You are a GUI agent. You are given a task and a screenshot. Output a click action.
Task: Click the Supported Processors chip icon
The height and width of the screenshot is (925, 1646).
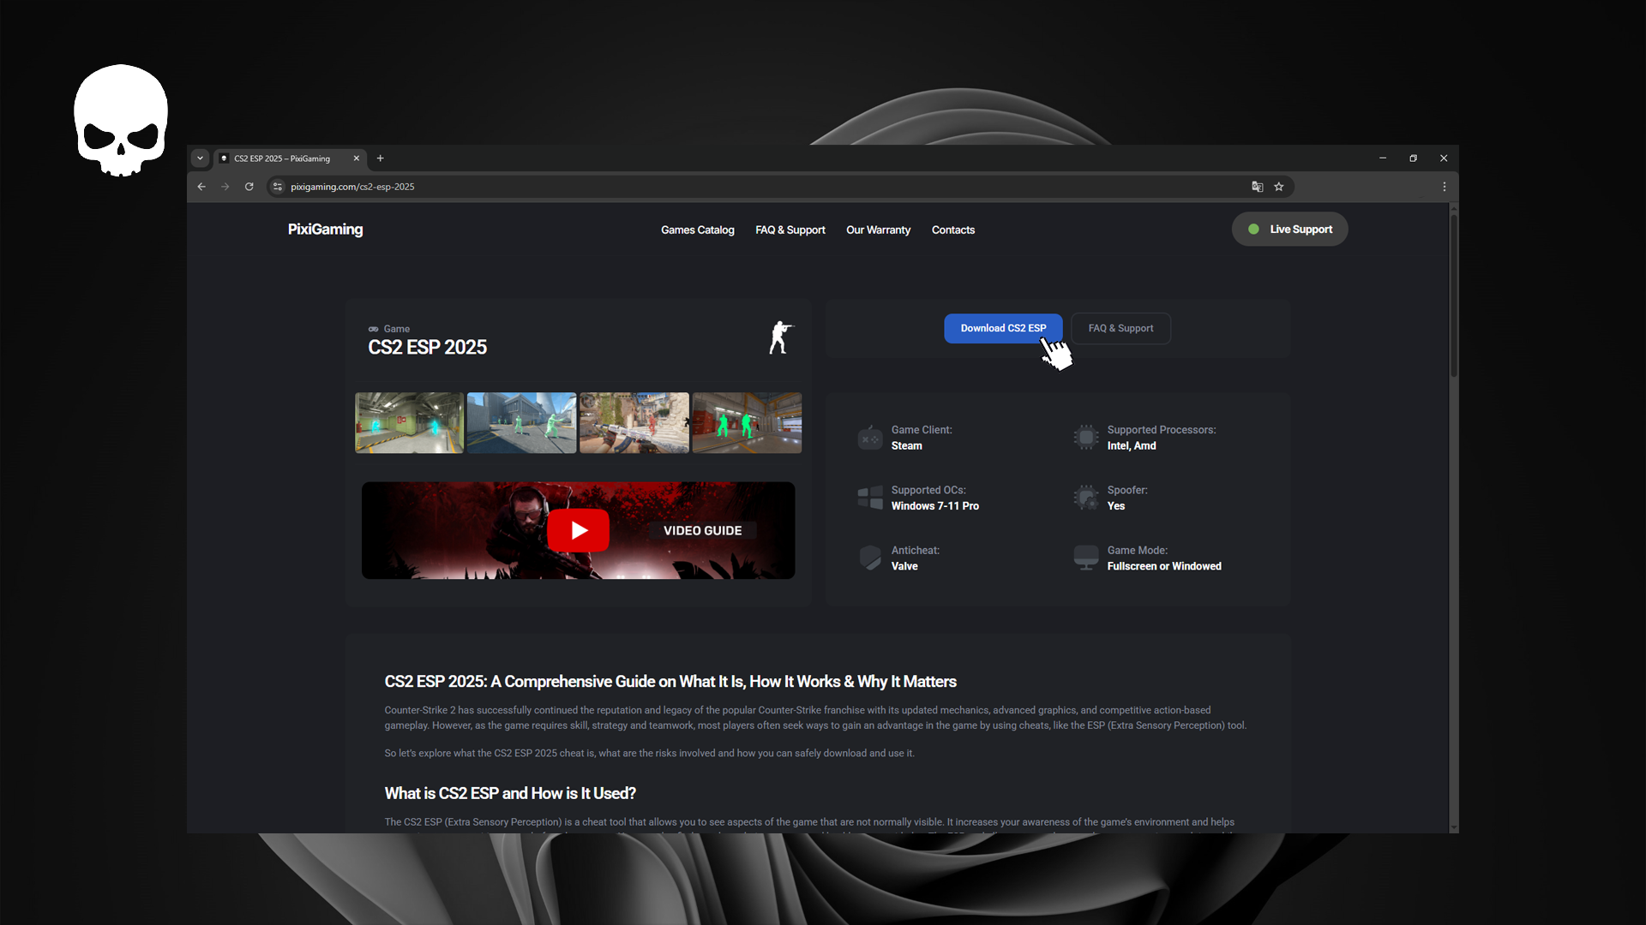[1085, 438]
